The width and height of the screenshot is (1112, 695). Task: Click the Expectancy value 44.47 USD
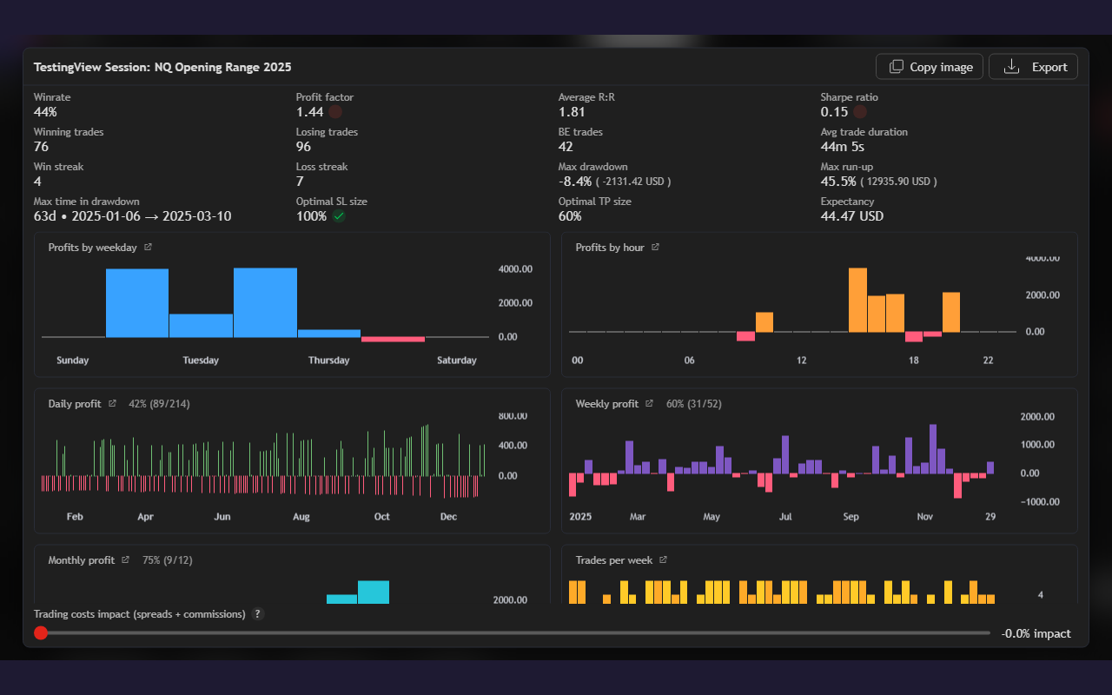click(x=852, y=216)
